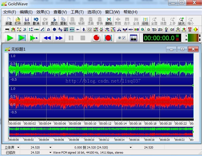Copy the selection with the 复制 icon

click(63, 21)
